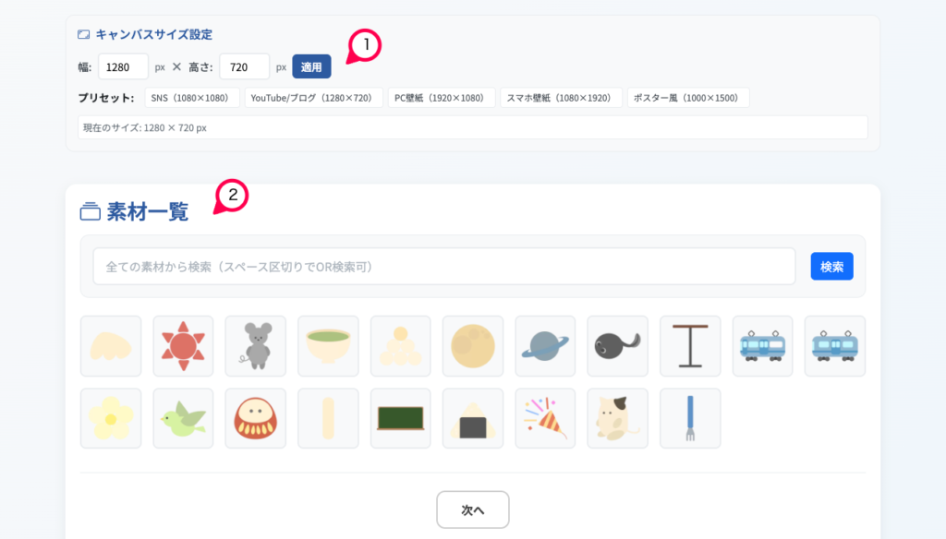
Task: Pick the gray mouse illustration
Action: (255, 346)
